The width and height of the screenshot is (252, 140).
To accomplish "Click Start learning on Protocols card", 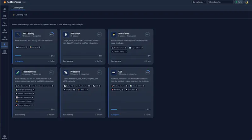I will 68,115.
